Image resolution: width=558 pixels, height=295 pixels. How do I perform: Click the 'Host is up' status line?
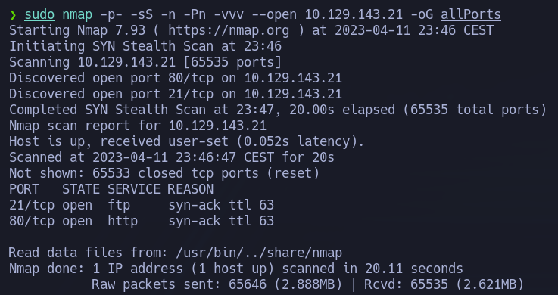click(187, 141)
